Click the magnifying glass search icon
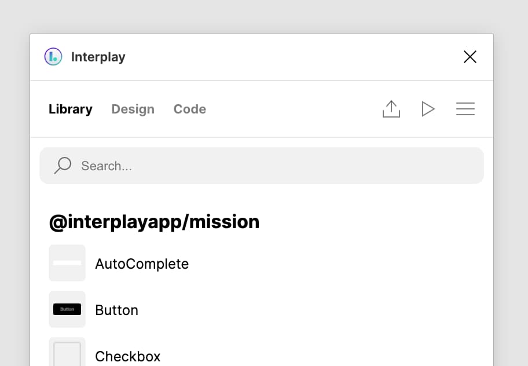Screen dimensions: 528x366 click(63, 165)
